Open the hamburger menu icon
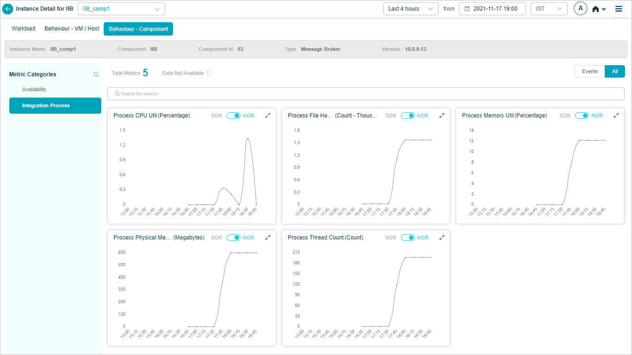Viewport: 632px width, 355px height. tap(619, 9)
